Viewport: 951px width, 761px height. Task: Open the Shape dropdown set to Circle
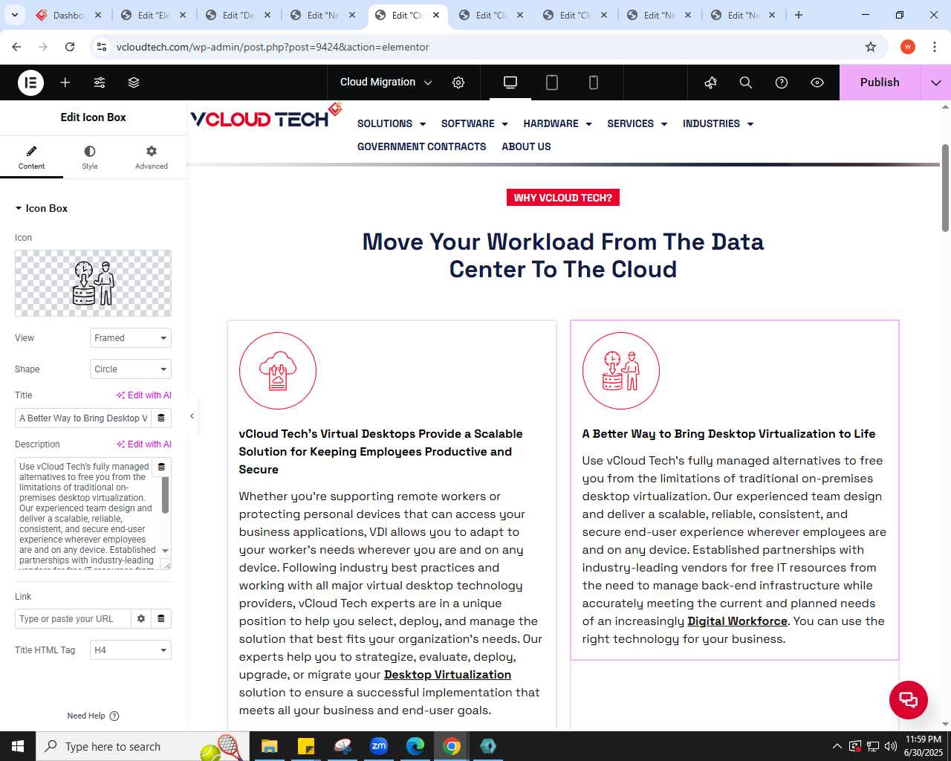131,369
